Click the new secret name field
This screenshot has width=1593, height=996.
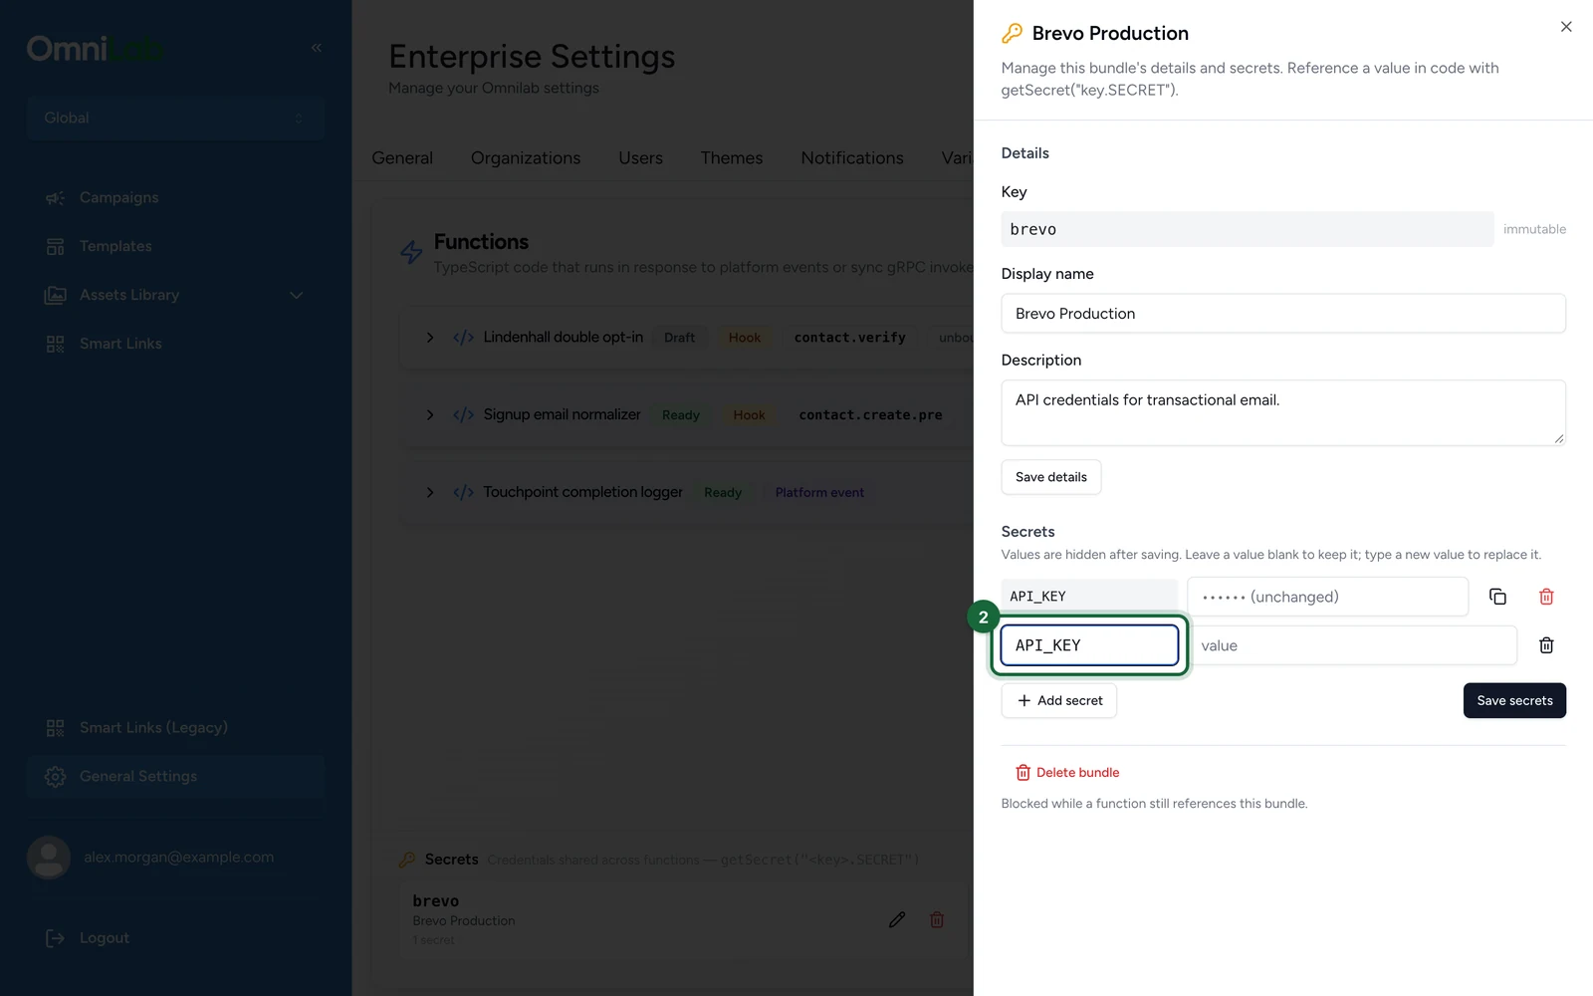point(1089,645)
